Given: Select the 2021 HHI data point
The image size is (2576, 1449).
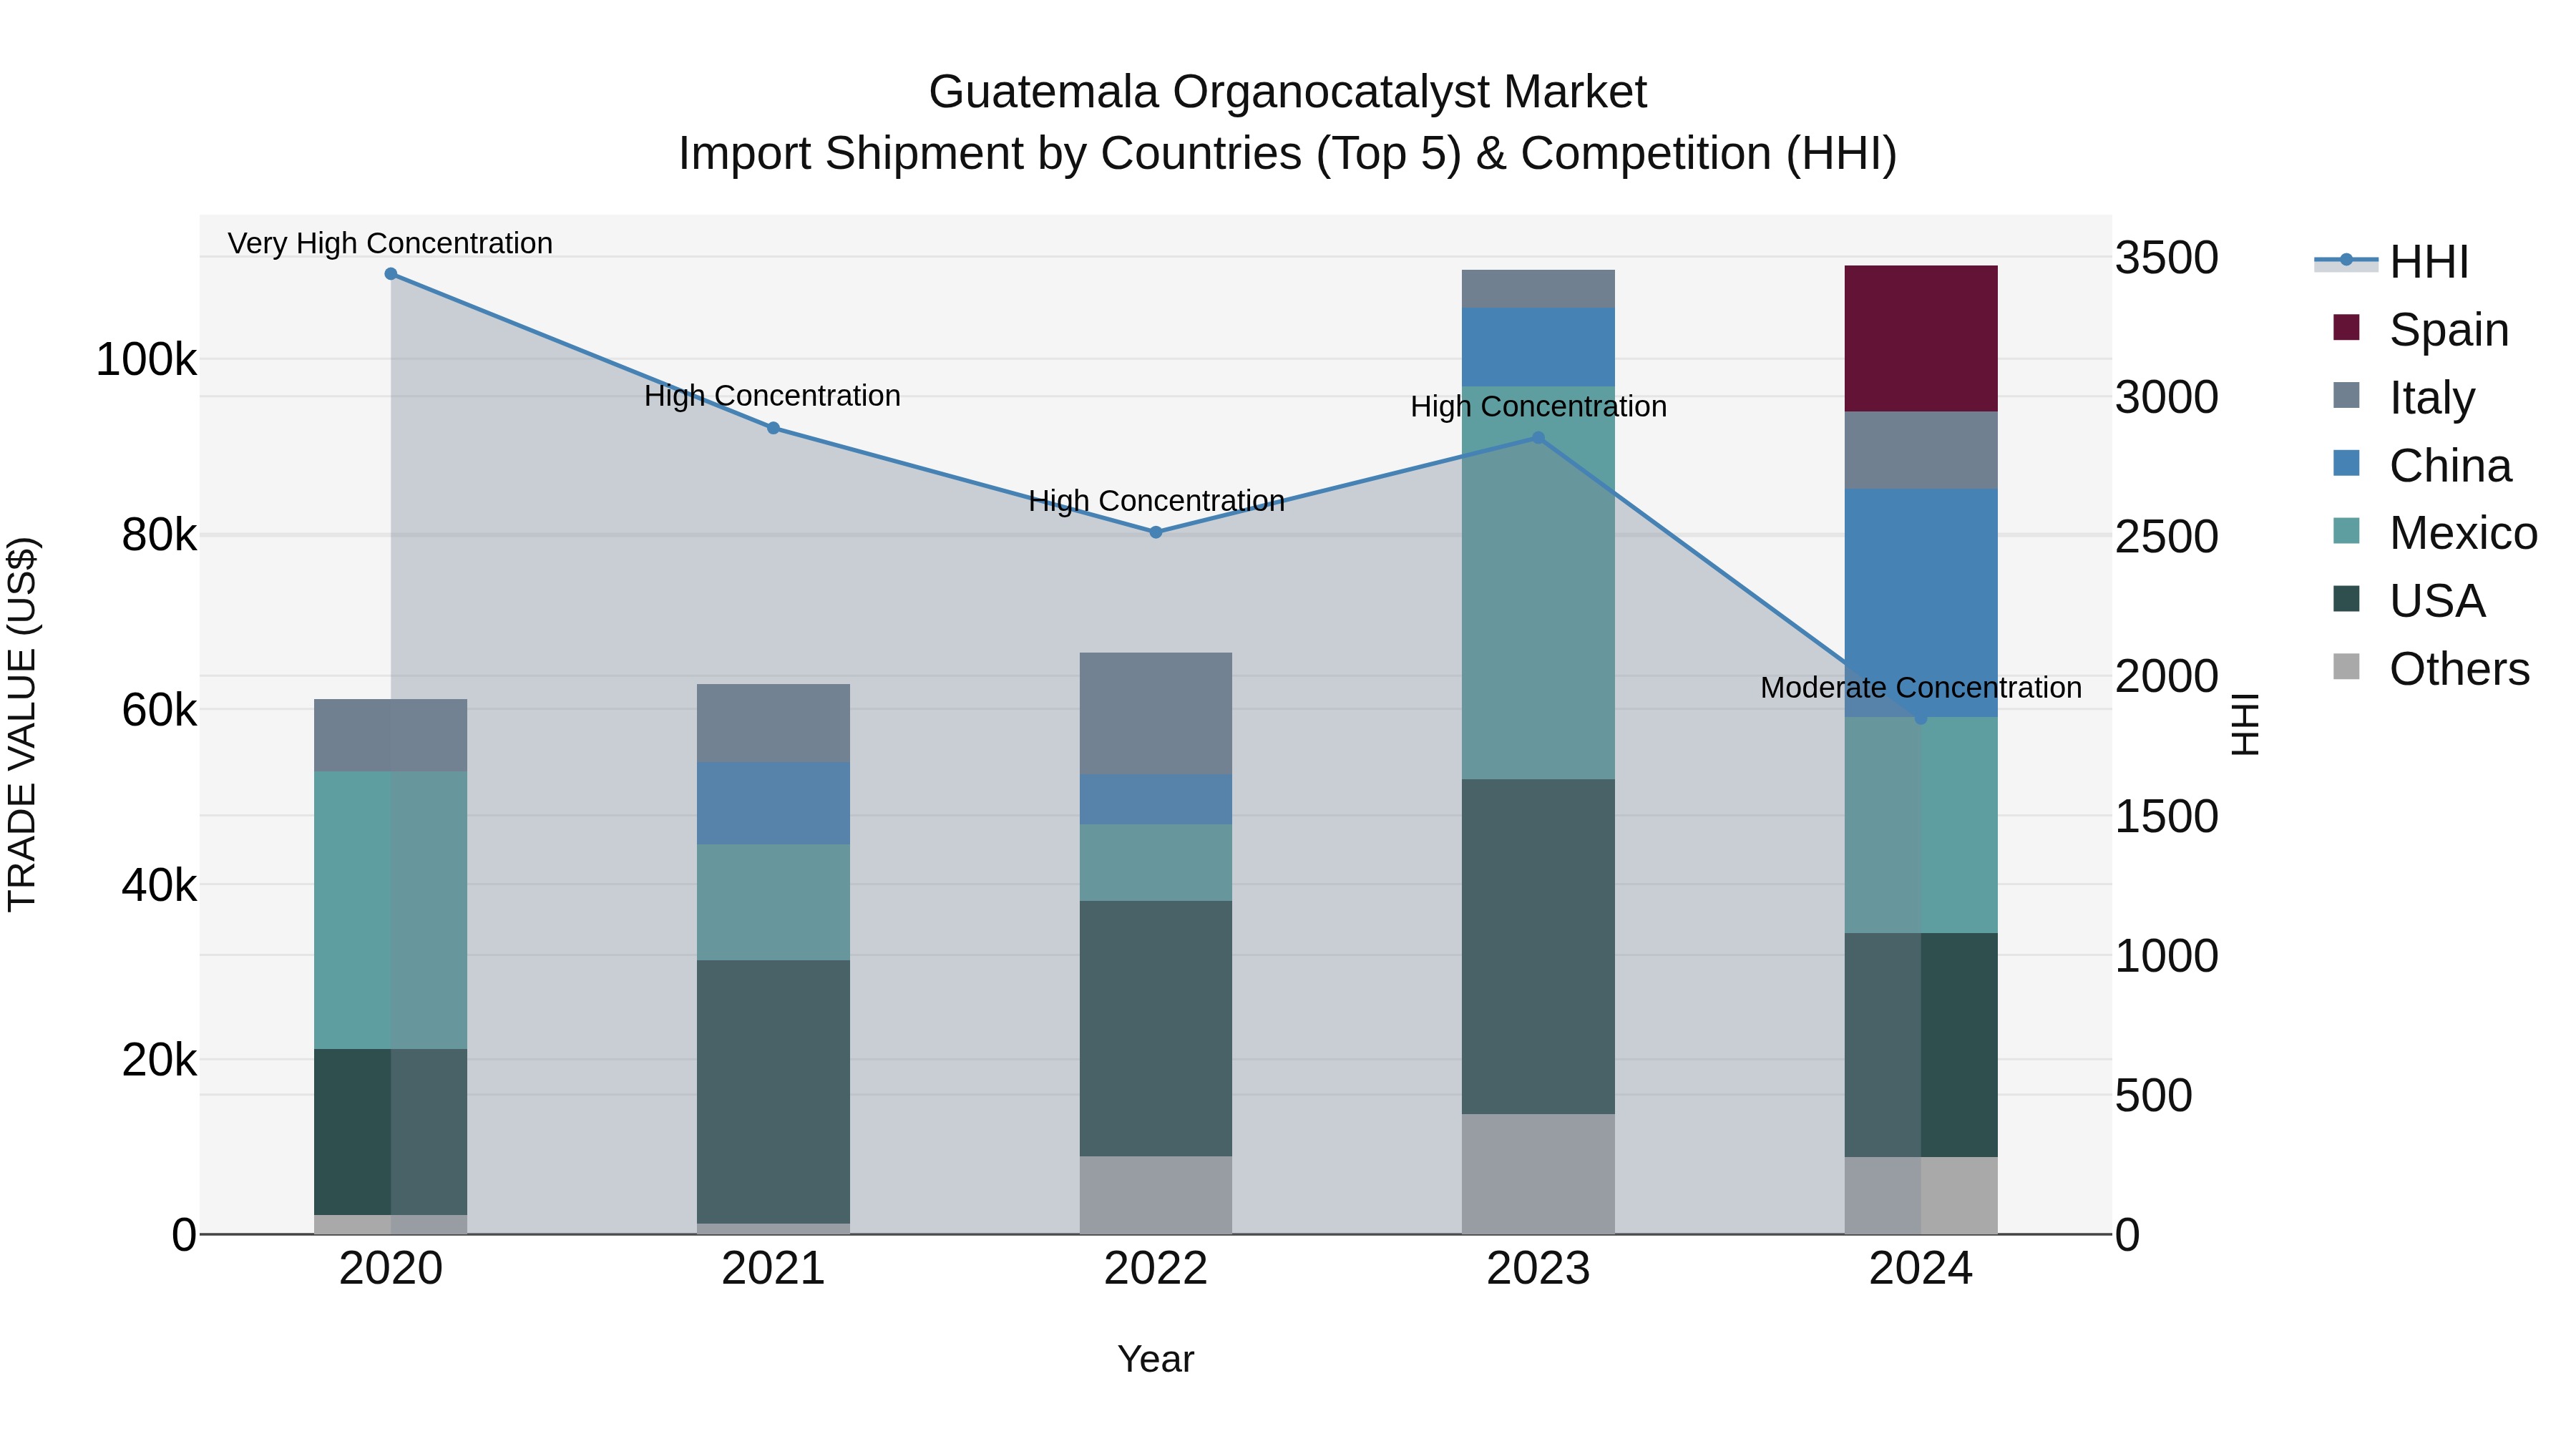Looking at the screenshot, I should tap(773, 428).
